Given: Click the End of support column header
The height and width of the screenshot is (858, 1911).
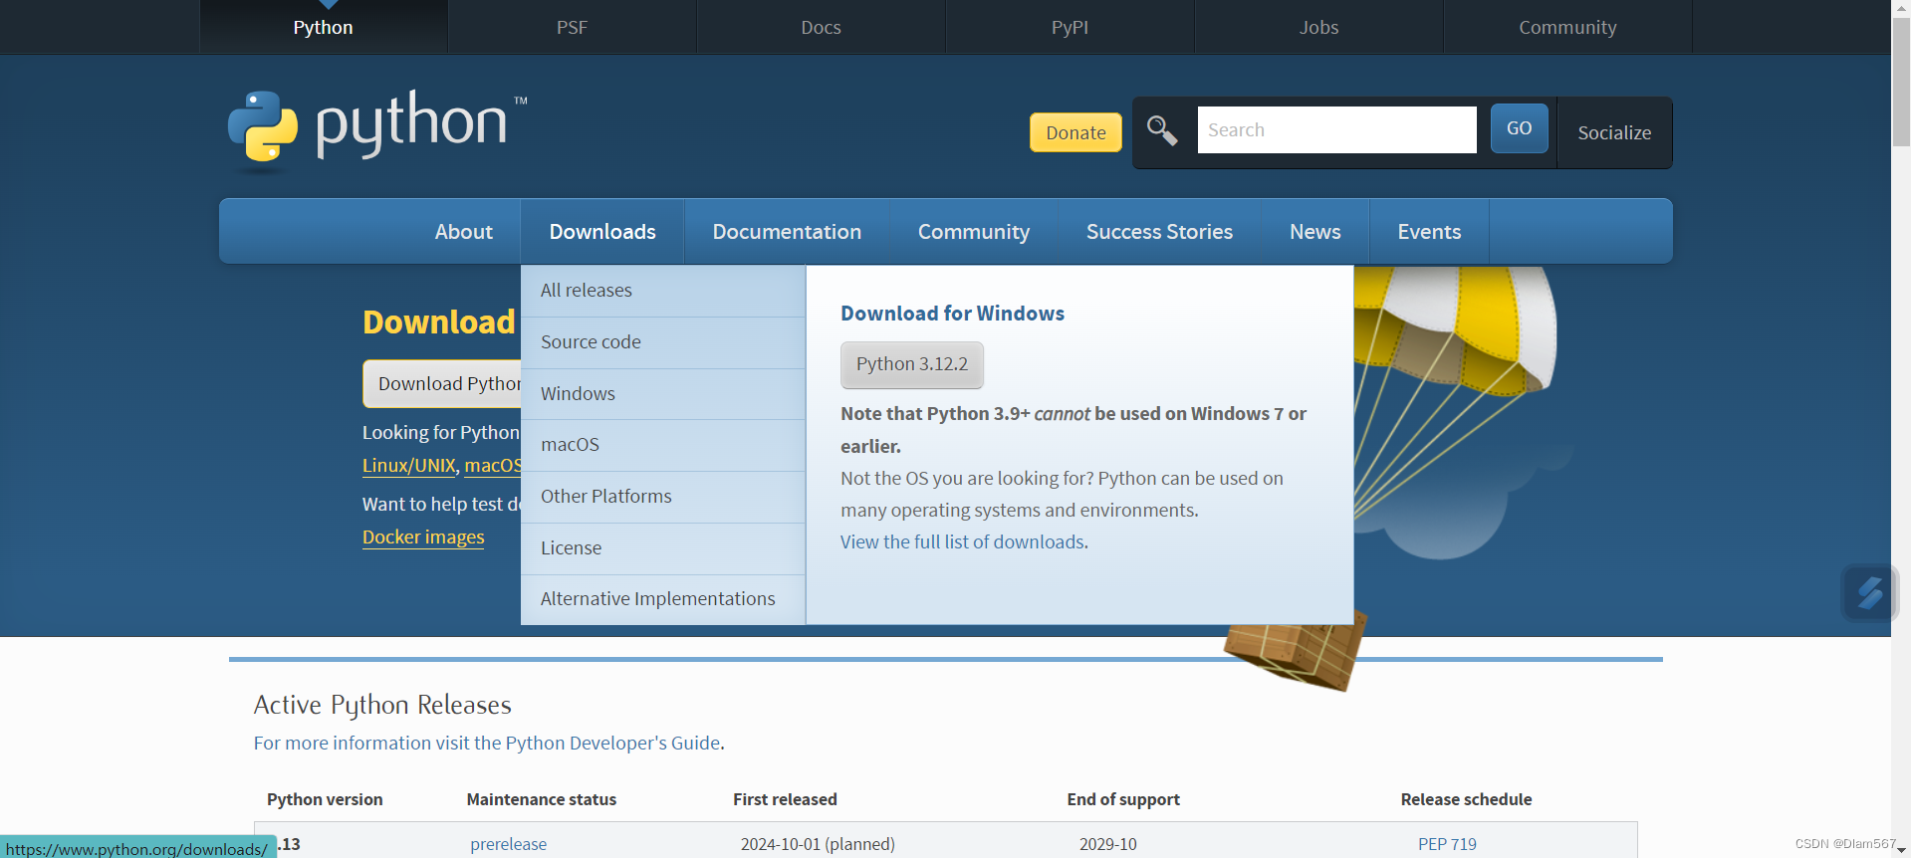Looking at the screenshot, I should (1123, 799).
